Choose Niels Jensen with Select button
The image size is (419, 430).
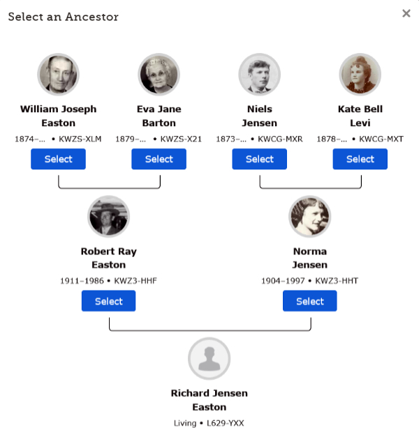(260, 159)
